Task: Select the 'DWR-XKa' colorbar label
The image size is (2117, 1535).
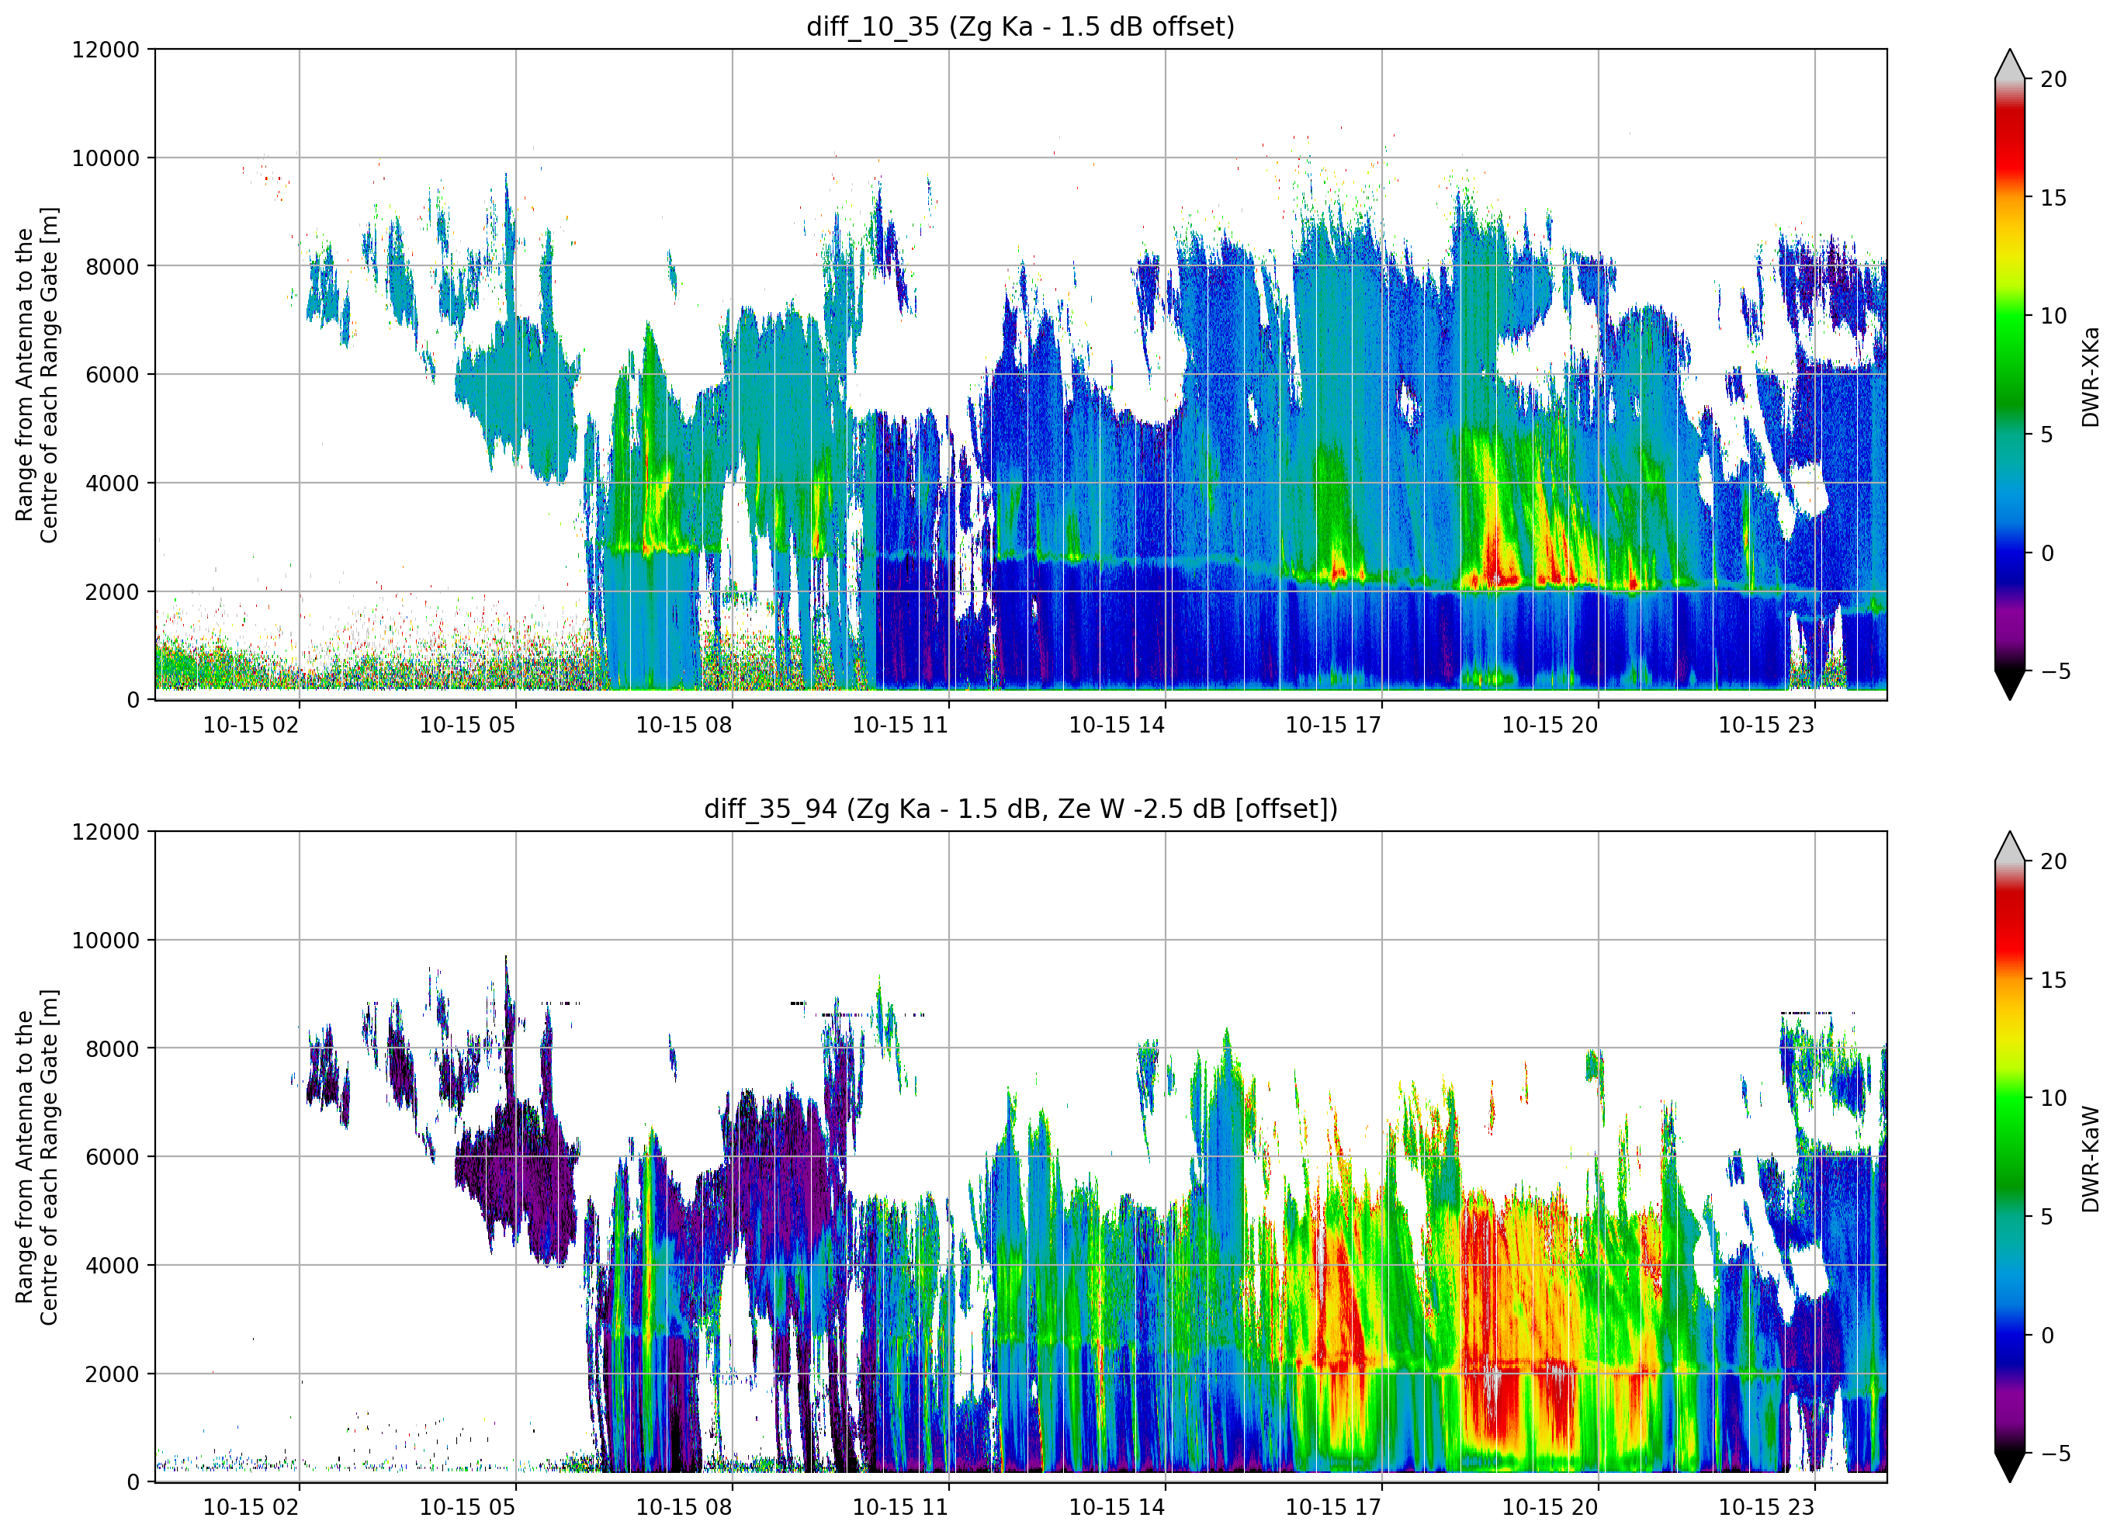Action: (x=2090, y=376)
